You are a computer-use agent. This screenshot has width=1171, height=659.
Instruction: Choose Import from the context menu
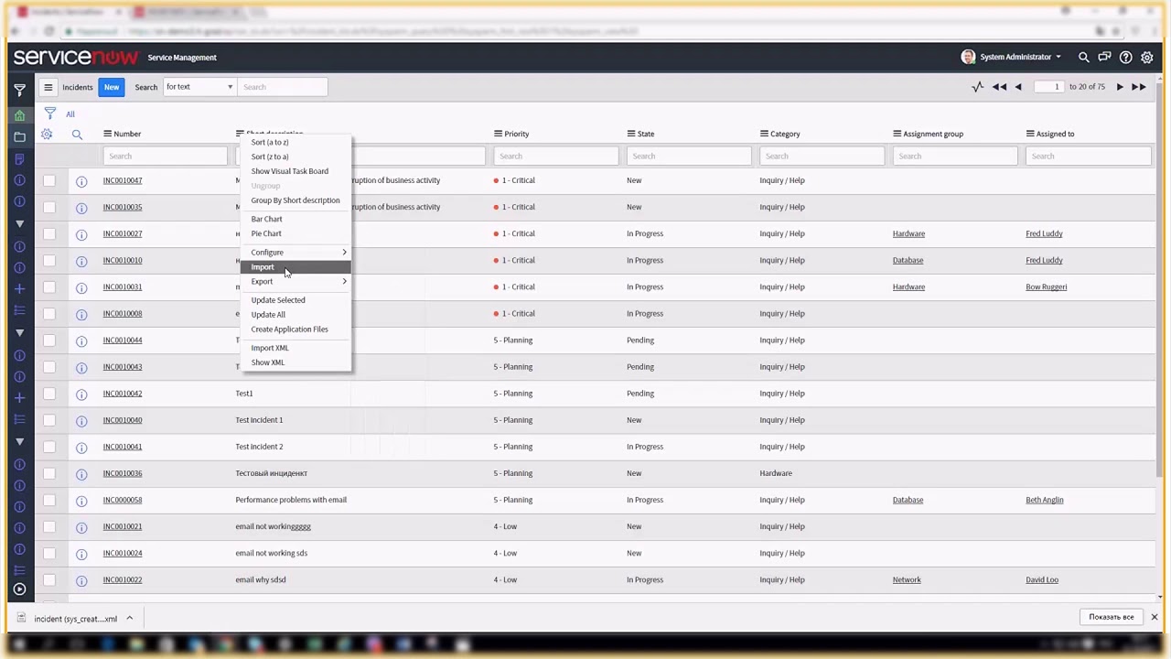295,267
